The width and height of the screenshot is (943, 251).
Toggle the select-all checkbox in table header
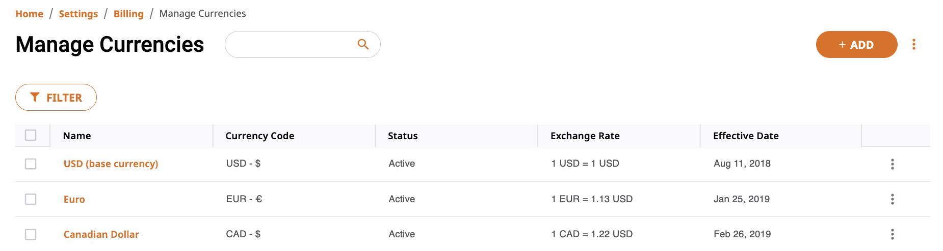[x=31, y=135]
